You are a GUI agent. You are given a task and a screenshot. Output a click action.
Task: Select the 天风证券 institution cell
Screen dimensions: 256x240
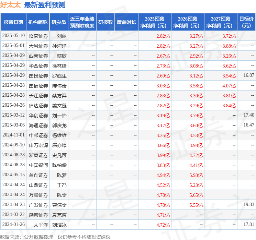pos(38,46)
